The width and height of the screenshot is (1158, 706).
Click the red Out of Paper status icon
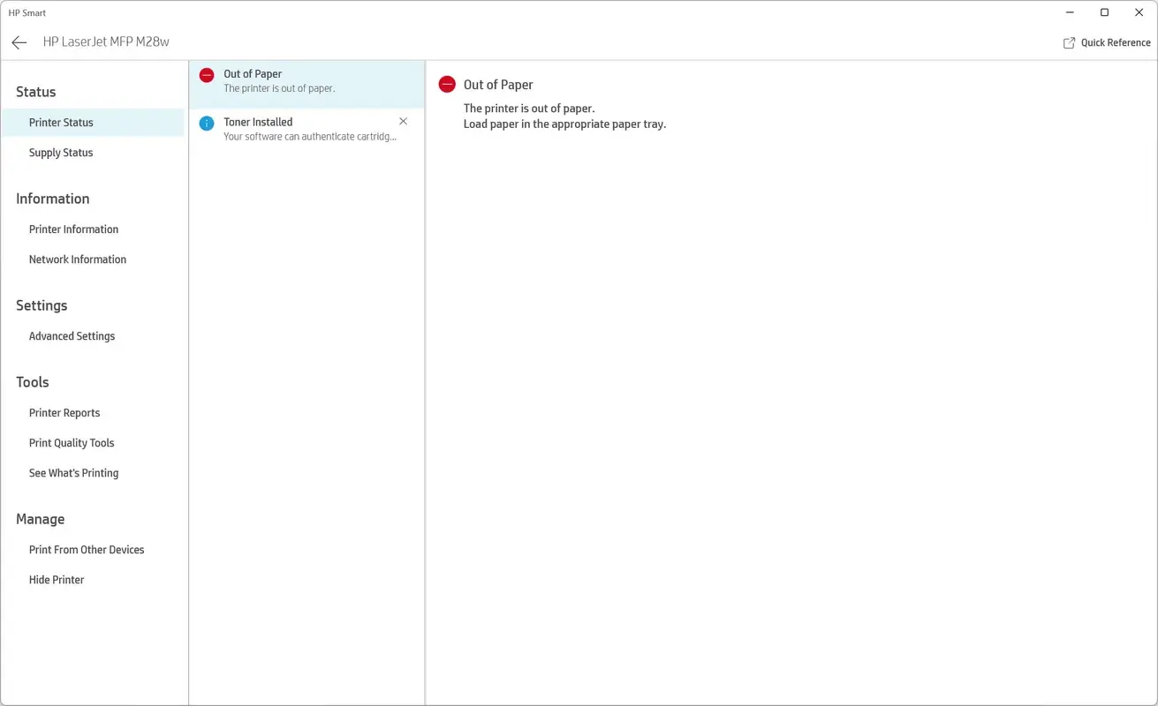pyautogui.click(x=207, y=75)
